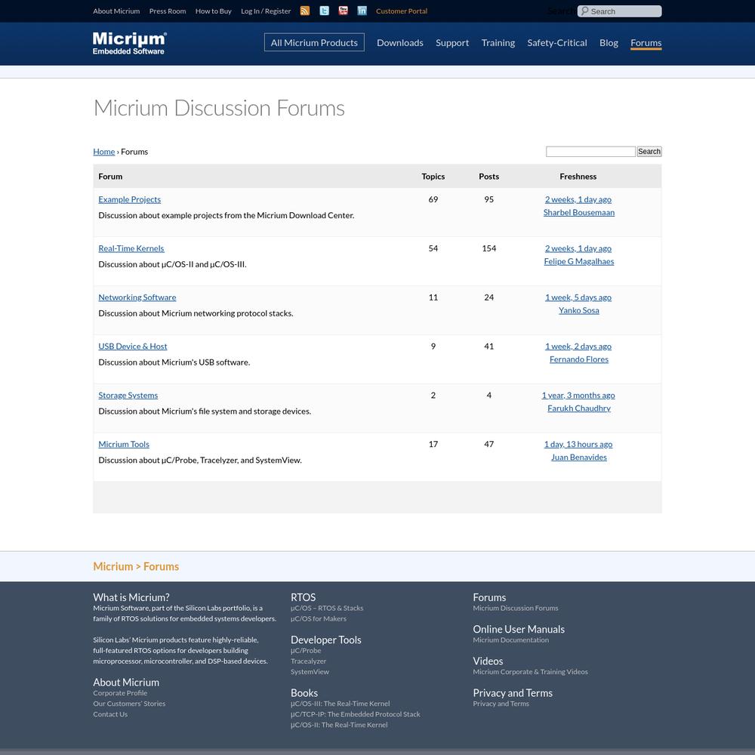Open the SystemView footer link
This screenshot has height=755, width=755.
click(310, 672)
